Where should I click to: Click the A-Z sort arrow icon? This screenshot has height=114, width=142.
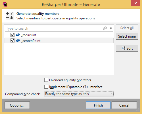click(124, 48)
